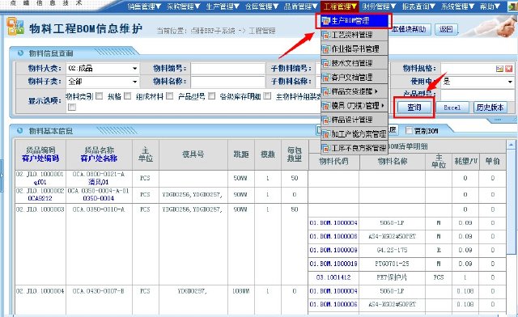Click the 物料编号 input field
Image resolution: width=518 pixels, height=317 pixels.
228,69
